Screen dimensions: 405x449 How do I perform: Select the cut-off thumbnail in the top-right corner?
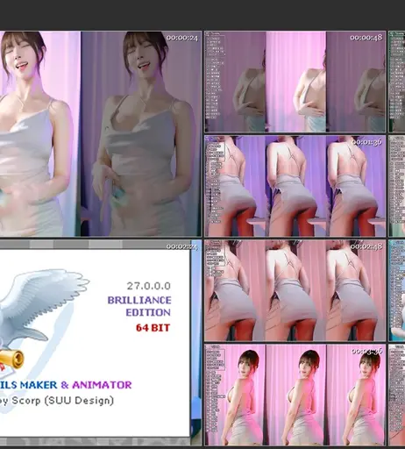(397, 82)
